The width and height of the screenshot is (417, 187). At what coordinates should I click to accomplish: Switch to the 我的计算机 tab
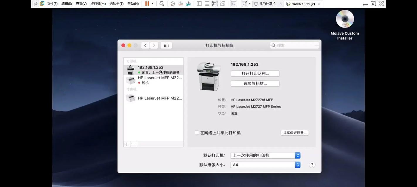(x=268, y=4)
